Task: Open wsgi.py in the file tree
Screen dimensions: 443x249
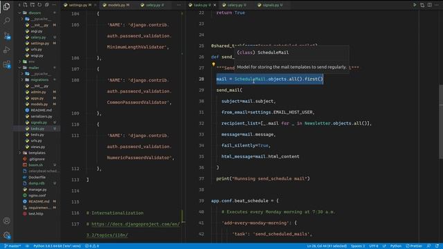Action: pos(37,55)
